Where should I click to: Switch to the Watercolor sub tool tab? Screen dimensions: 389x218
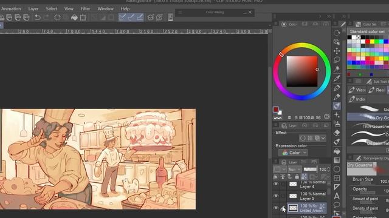click(x=357, y=90)
